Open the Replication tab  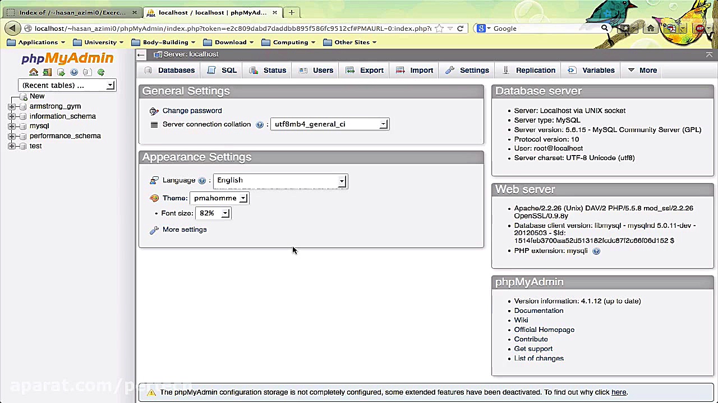click(x=529, y=71)
